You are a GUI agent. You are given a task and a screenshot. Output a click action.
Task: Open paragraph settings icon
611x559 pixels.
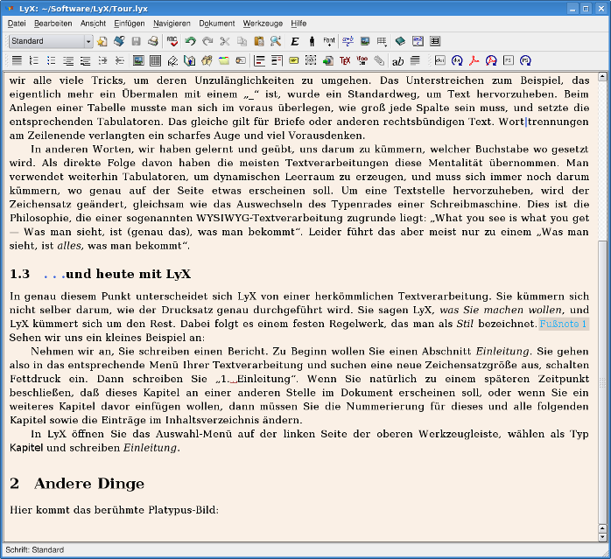click(x=416, y=60)
